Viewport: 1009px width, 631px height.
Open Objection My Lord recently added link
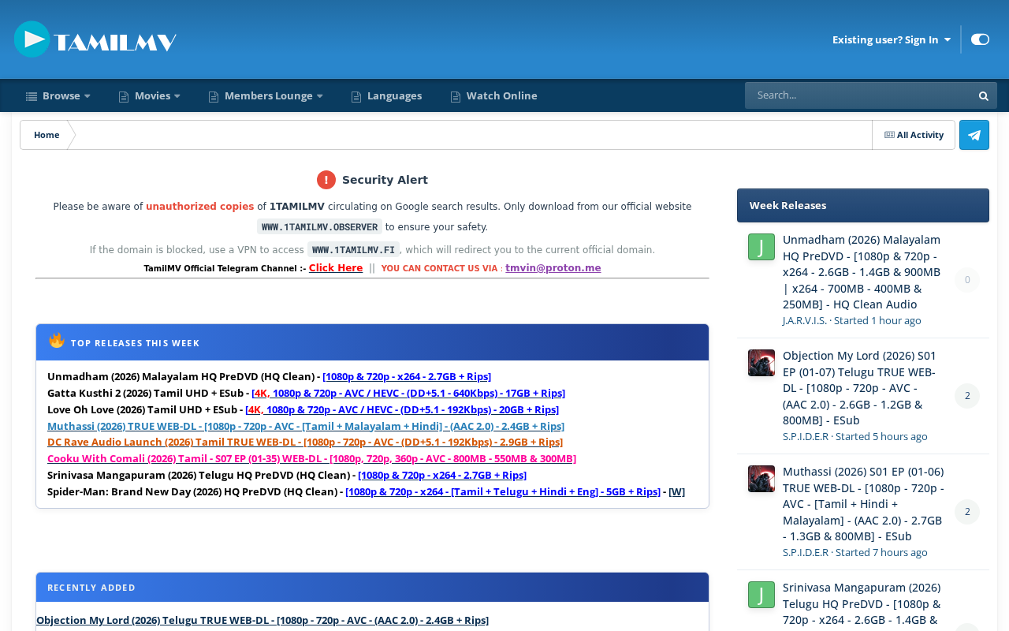[x=262, y=620]
